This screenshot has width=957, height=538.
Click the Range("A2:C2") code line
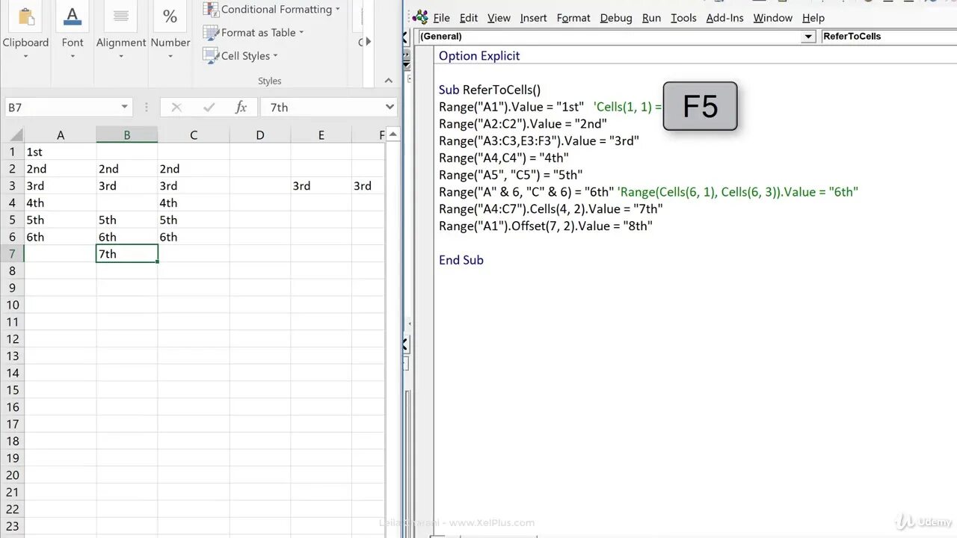pos(523,124)
